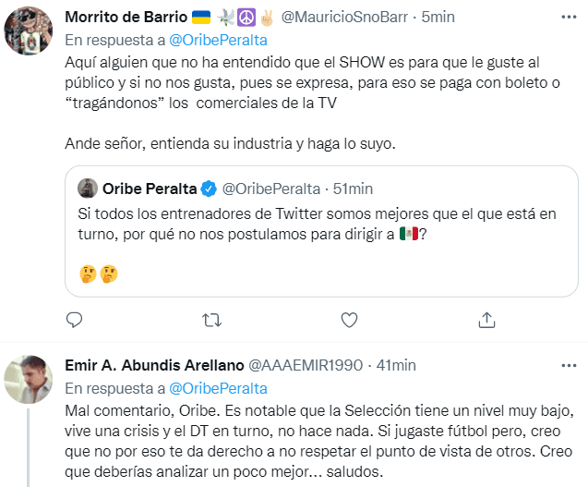Click the small Oribe Peralta avatar in quote
The width and height of the screenshot is (588, 487).
[88, 189]
